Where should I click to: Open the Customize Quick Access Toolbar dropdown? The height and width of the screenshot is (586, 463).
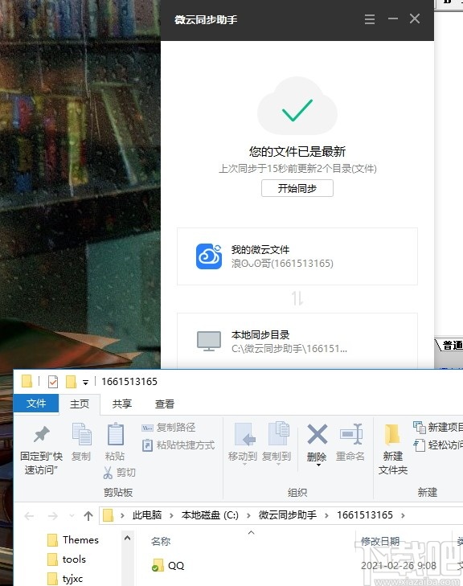85,383
